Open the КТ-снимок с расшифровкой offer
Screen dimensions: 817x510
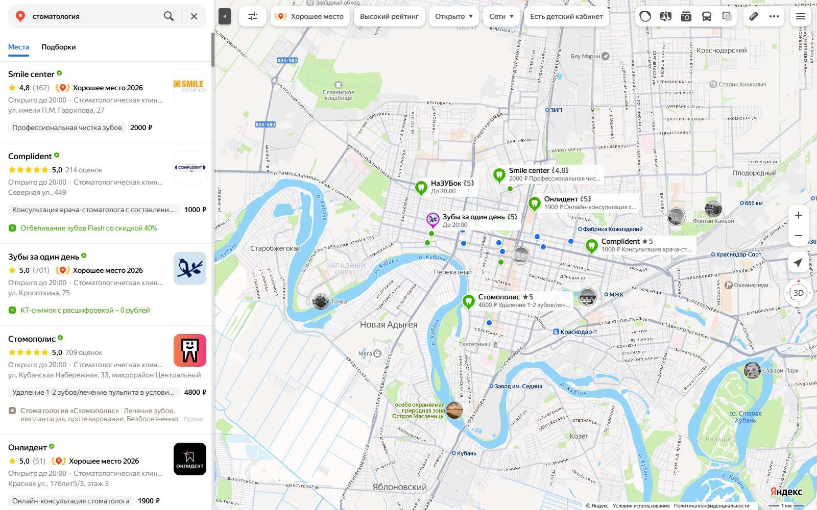tap(85, 310)
